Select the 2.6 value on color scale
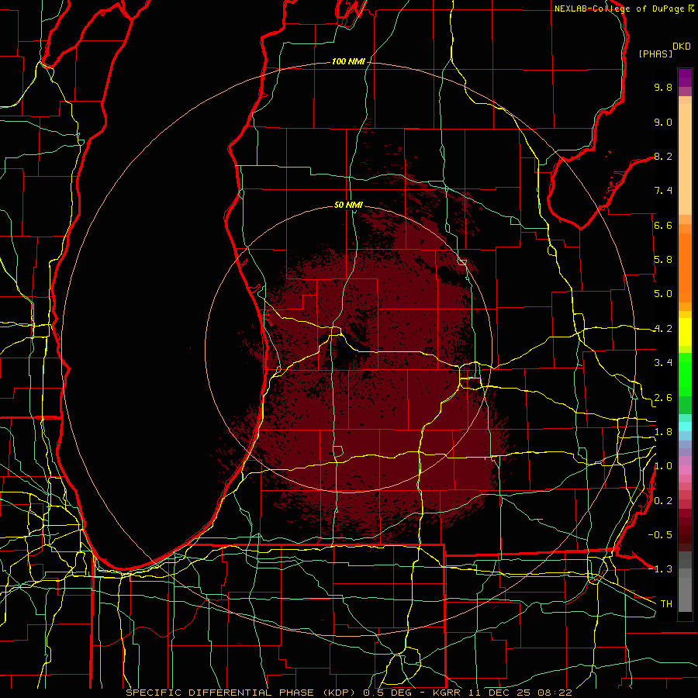This screenshot has width=698, height=698. (663, 398)
